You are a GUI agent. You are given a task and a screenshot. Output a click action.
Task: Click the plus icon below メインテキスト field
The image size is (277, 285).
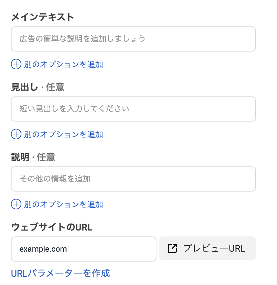[16, 64]
